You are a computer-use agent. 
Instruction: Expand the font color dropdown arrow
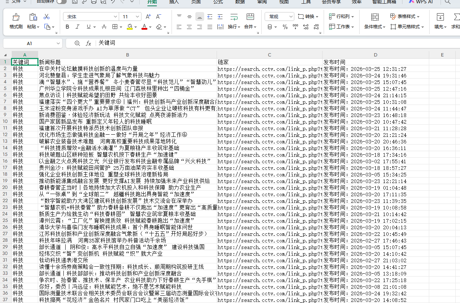(x=150, y=27)
